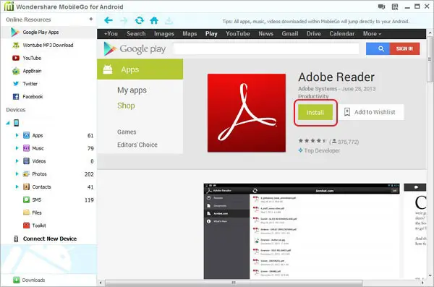Collapse the device tree triangle
This screenshot has width=434, height=287.
8,123
